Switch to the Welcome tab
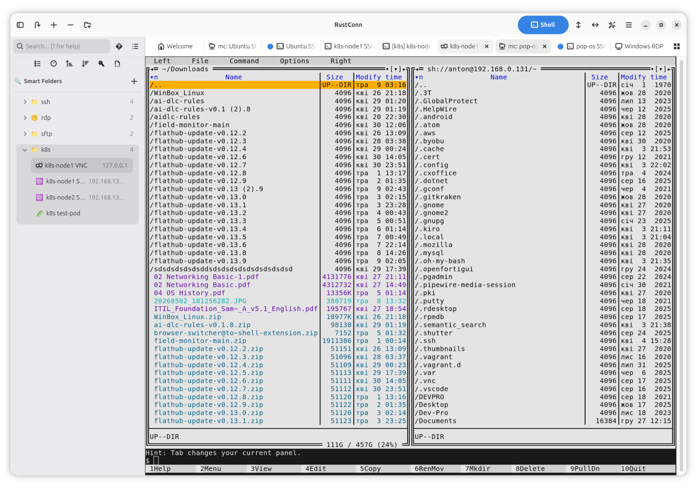697x488 pixels. click(175, 46)
